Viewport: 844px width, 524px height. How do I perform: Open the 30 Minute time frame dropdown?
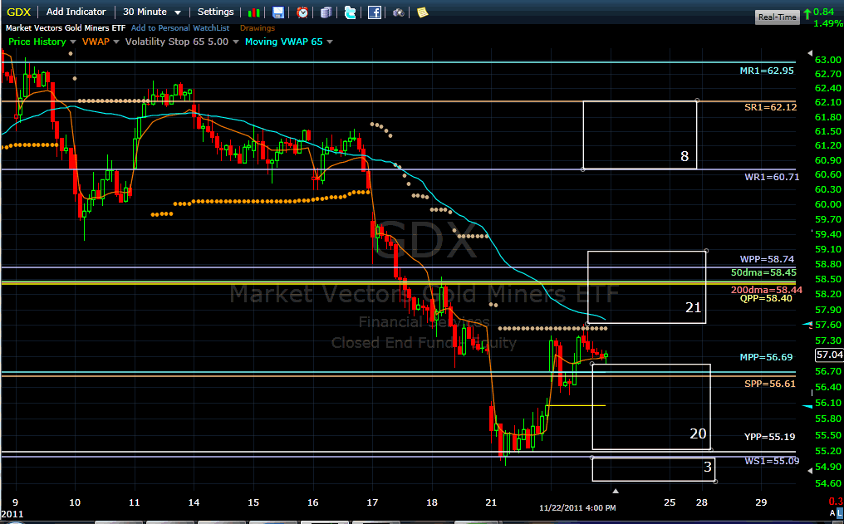(x=152, y=12)
